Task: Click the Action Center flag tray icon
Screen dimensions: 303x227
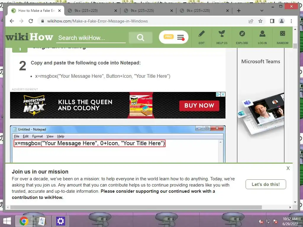Action: pyautogui.click(x=275, y=221)
